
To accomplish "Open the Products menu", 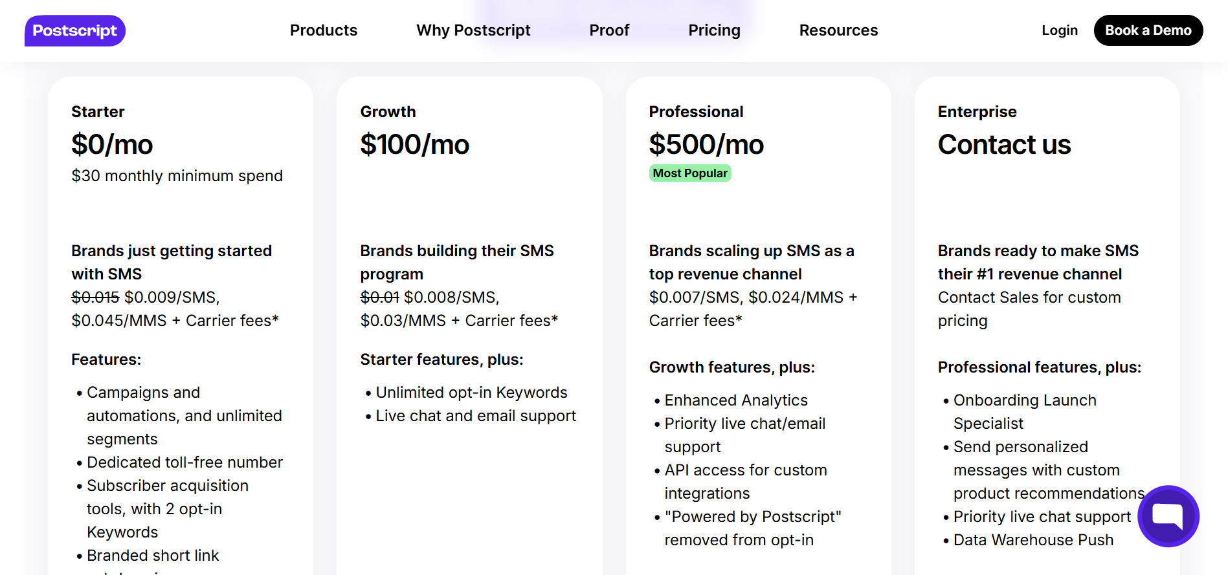I will pos(324,30).
